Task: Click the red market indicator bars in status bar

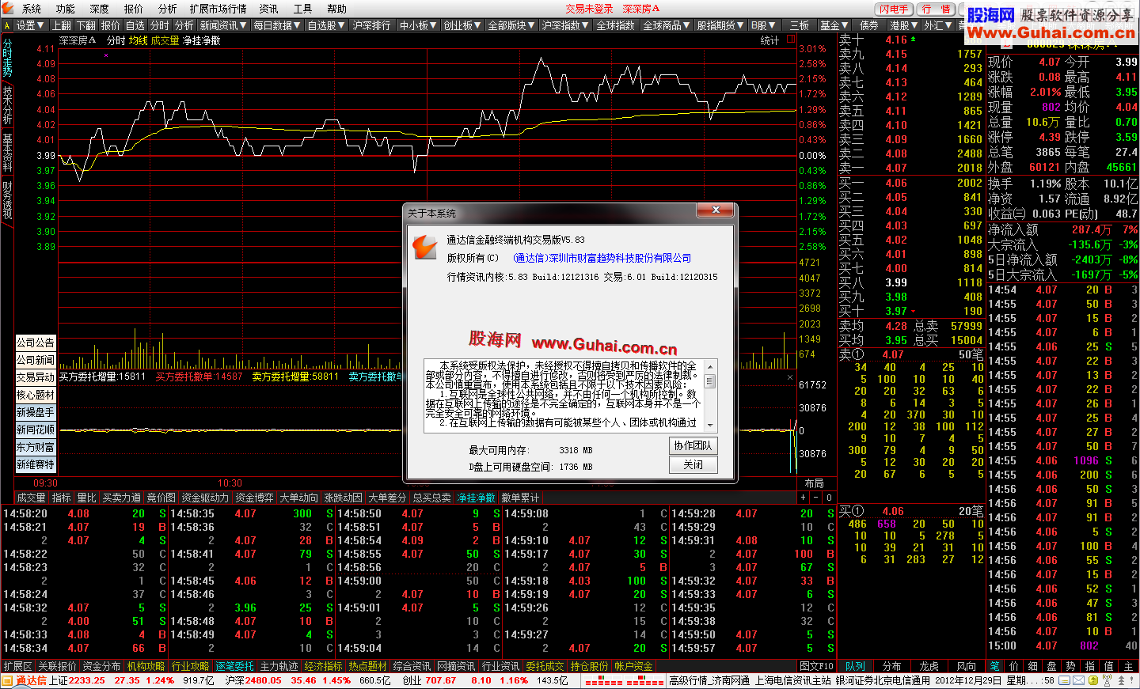Action: [625, 680]
